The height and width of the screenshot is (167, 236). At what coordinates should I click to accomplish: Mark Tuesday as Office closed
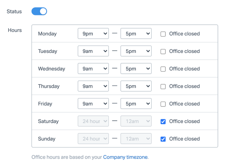(x=163, y=51)
